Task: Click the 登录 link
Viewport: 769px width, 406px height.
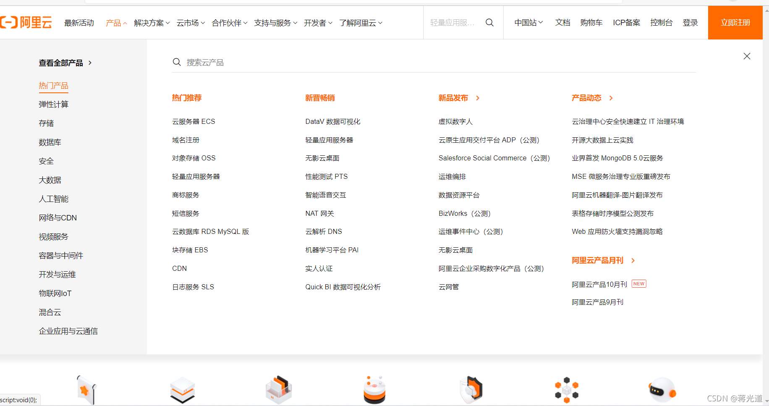Action: click(x=690, y=23)
